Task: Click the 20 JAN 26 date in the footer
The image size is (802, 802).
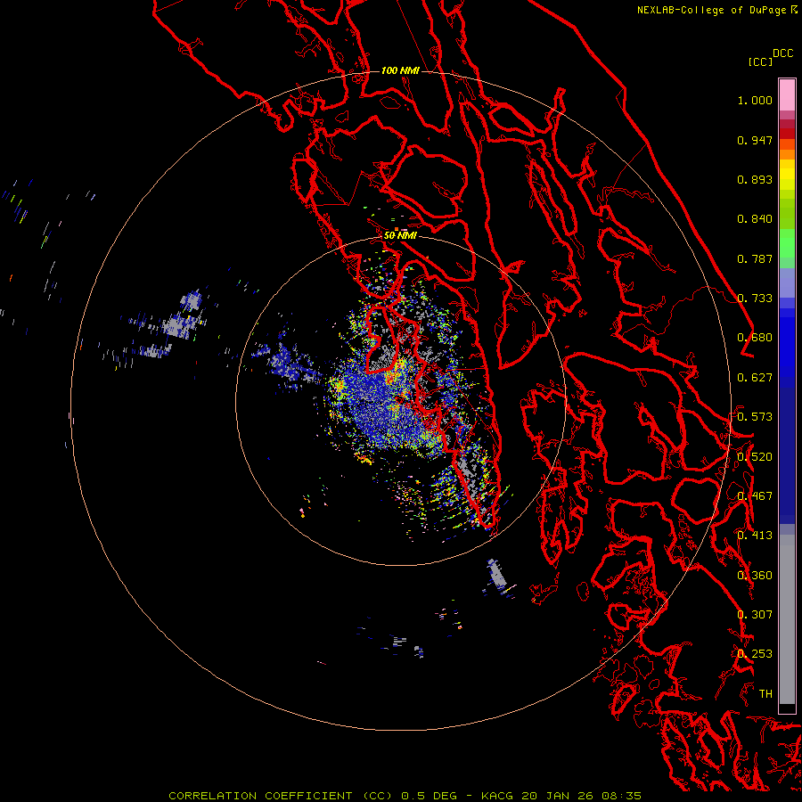Action: (558, 796)
